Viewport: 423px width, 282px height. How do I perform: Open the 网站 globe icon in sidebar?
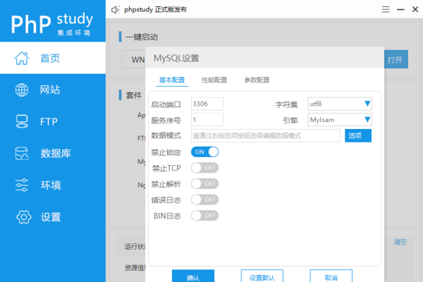pyautogui.click(x=22, y=90)
